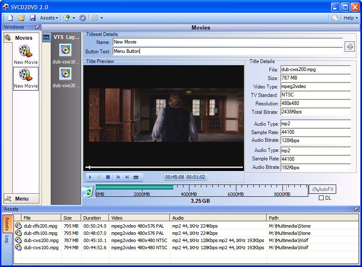Click the disc with green arrow toolbar icon
The height and width of the screenshot is (267, 362).
click(x=67, y=18)
